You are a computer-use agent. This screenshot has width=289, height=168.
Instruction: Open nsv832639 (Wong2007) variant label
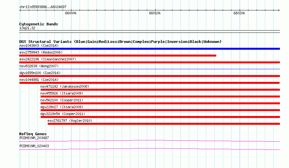[x=39, y=66]
